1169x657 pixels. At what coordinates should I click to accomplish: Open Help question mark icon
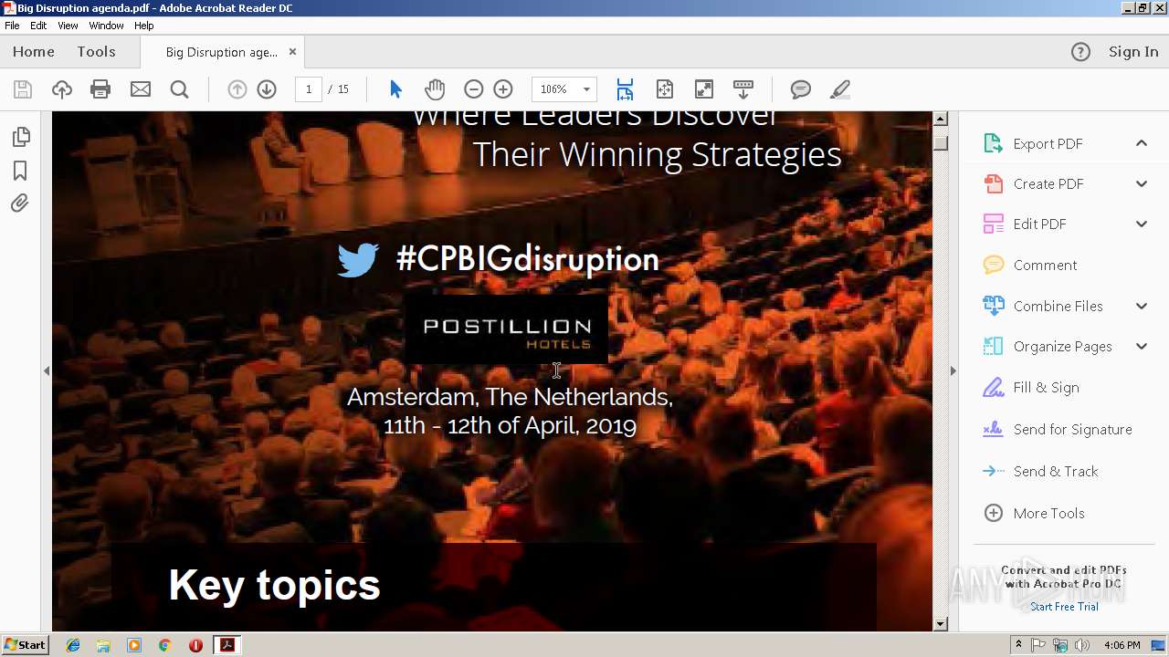click(1080, 52)
